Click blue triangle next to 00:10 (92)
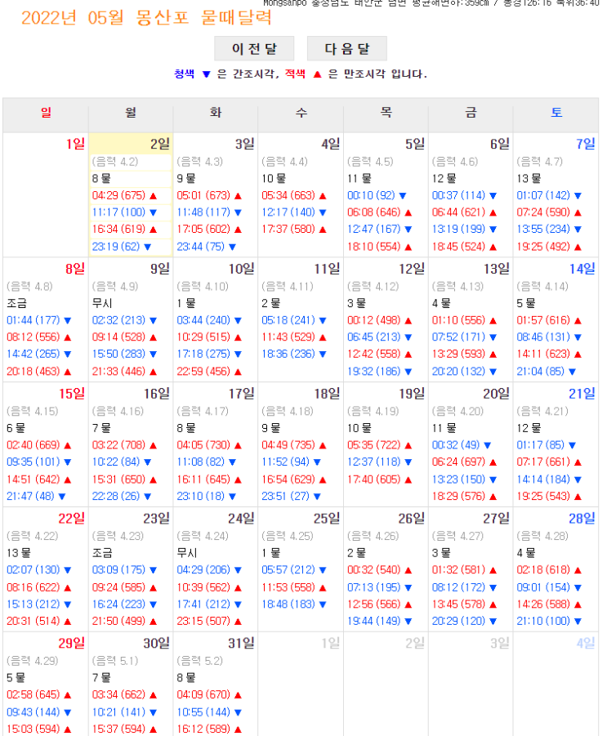This screenshot has width=607, height=736. coord(402,196)
